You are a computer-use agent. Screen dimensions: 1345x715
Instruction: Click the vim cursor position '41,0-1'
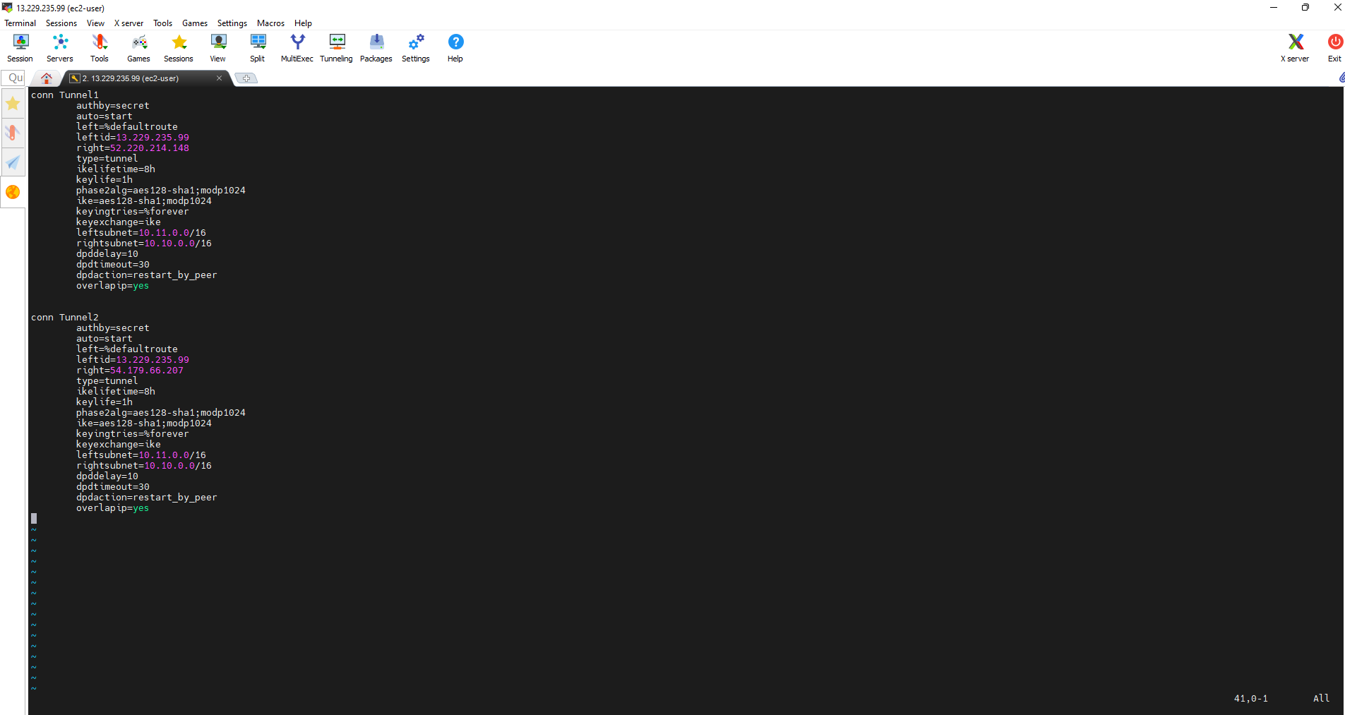[1251, 698]
